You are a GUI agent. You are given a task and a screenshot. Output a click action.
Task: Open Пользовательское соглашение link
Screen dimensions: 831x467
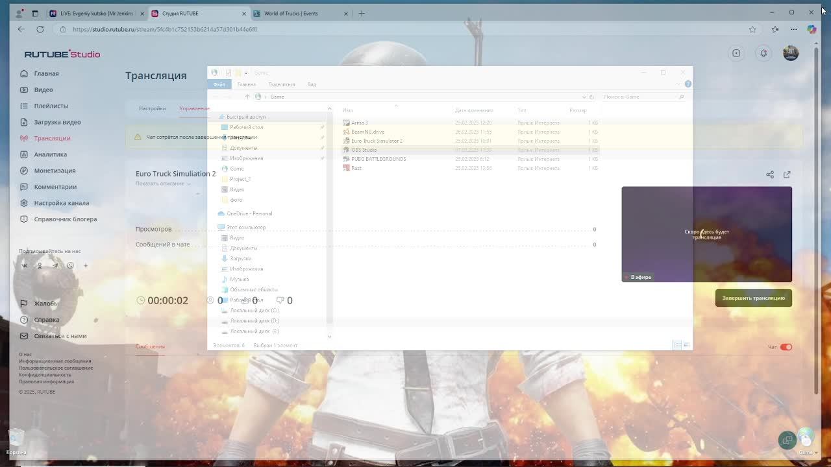point(56,368)
